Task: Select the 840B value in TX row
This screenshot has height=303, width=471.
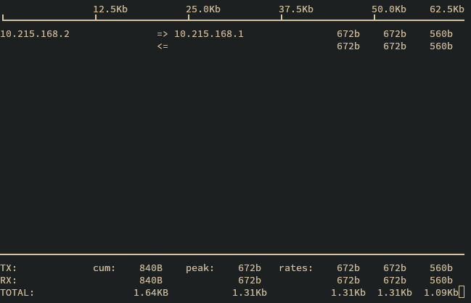Action: [151, 268]
